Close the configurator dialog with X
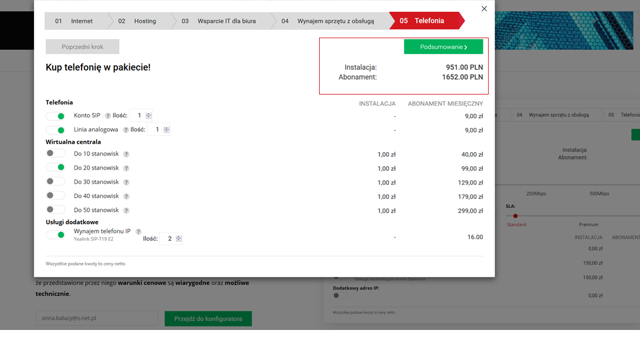Image resolution: width=640 pixels, height=347 pixels. click(x=484, y=9)
